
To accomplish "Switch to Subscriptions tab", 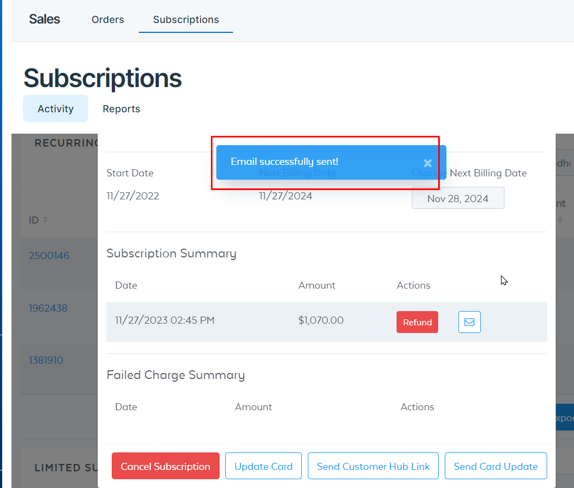I will (x=186, y=19).
